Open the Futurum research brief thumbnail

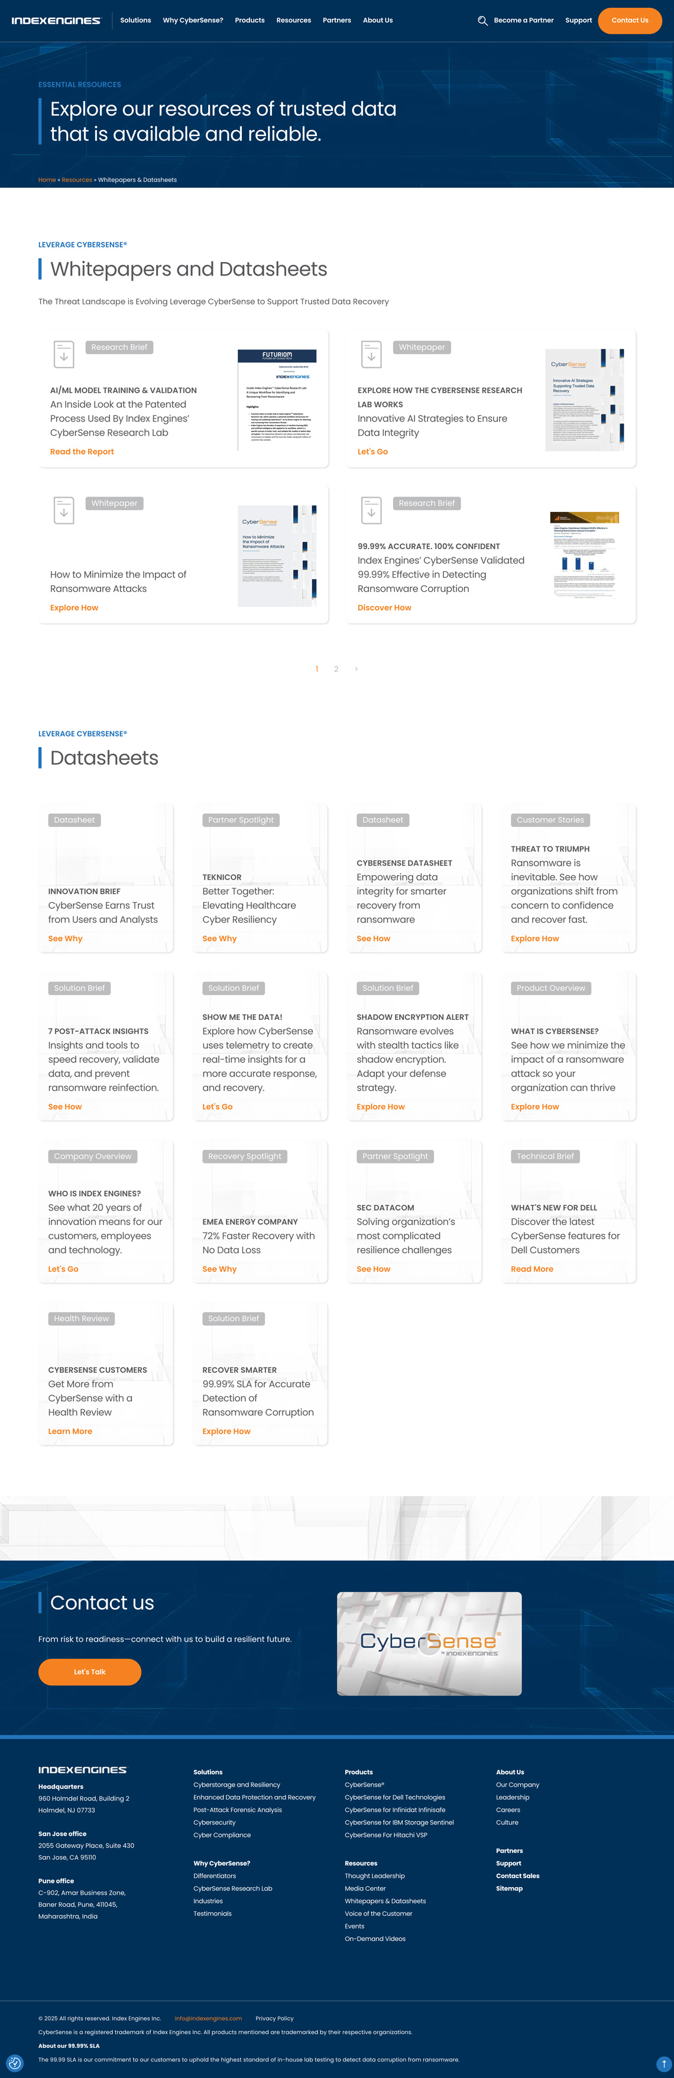click(x=277, y=399)
